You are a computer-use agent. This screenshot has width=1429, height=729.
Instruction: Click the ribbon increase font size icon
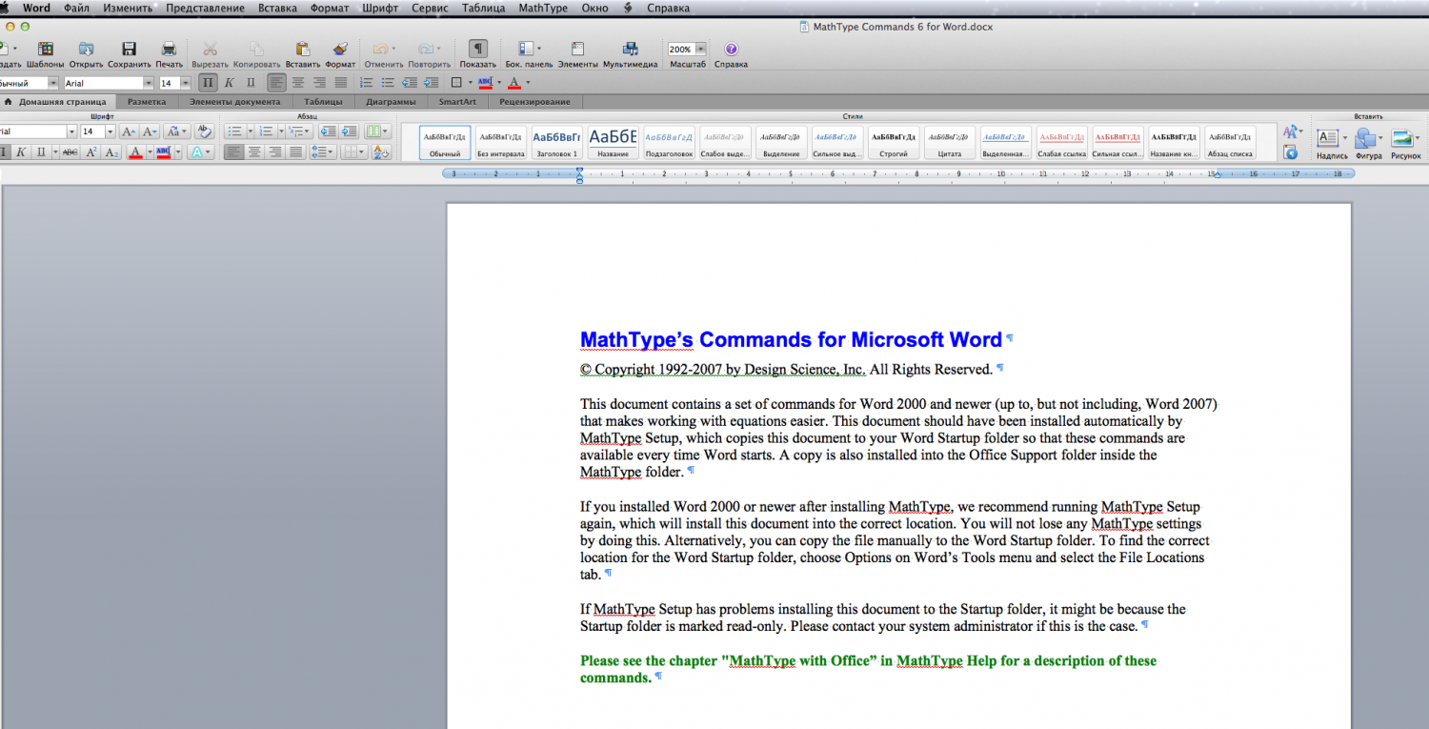tap(129, 132)
